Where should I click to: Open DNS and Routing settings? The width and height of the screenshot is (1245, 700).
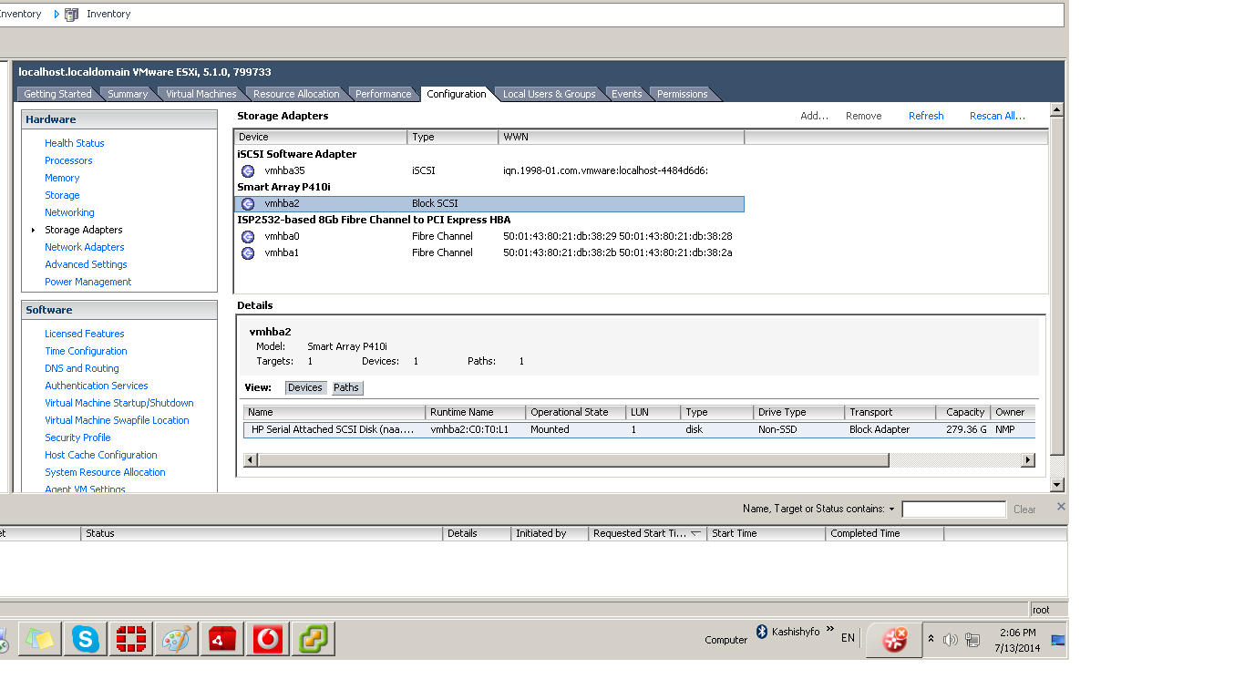coord(82,368)
